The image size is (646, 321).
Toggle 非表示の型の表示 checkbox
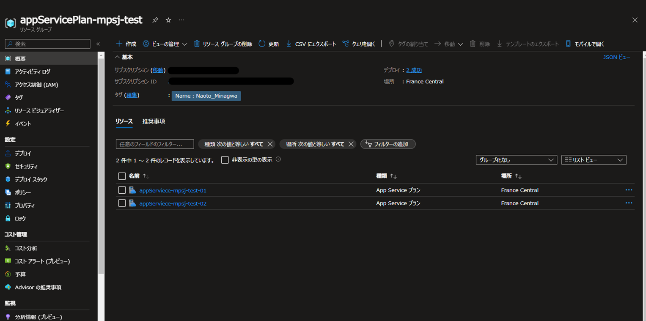pyautogui.click(x=225, y=160)
